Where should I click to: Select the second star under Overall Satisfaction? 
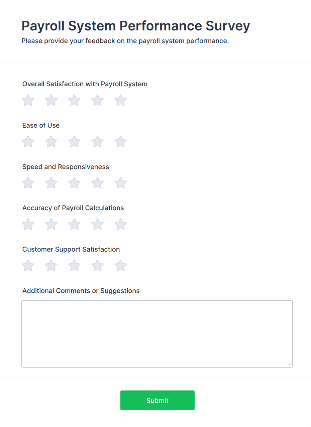(51, 100)
